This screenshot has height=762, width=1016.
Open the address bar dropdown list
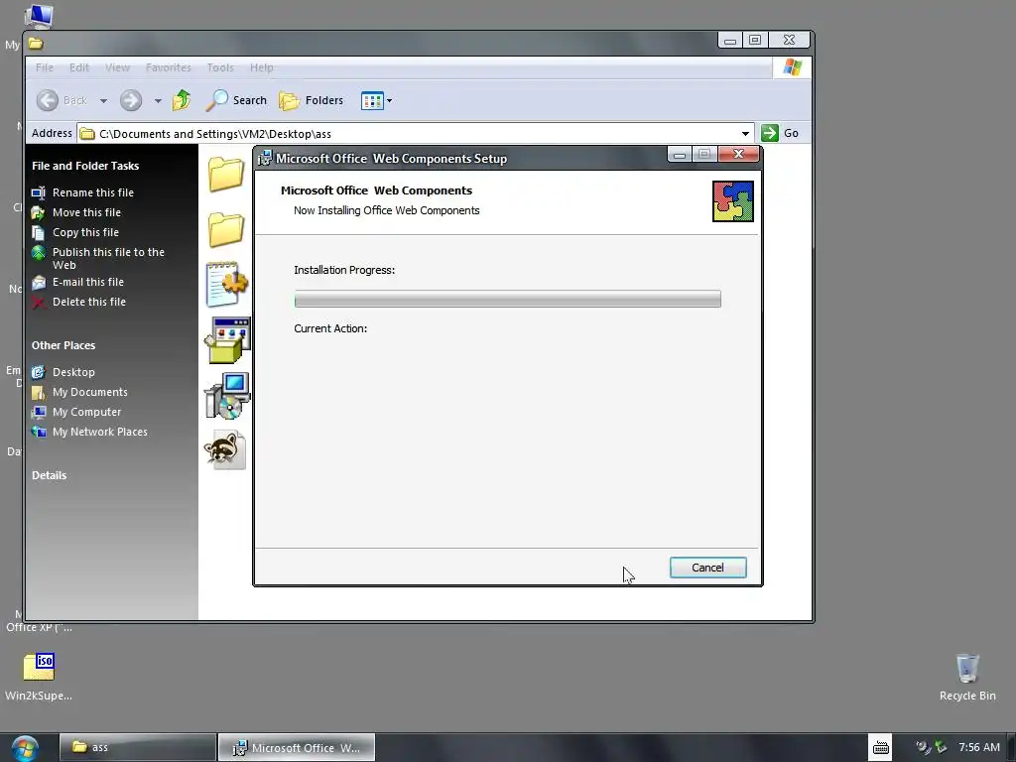pos(745,134)
